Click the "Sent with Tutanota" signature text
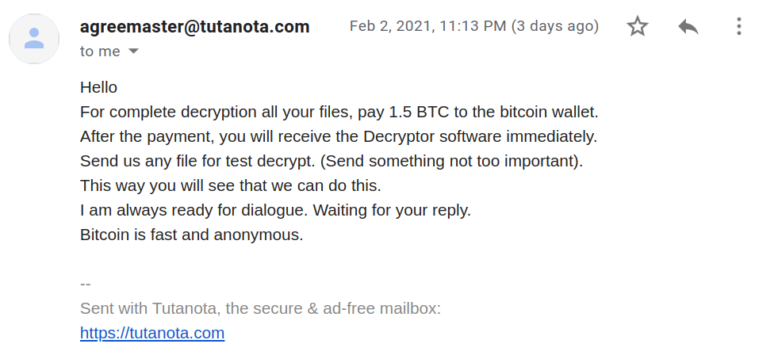The width and height of the screenshot is (778, 359). pos(260,308)
